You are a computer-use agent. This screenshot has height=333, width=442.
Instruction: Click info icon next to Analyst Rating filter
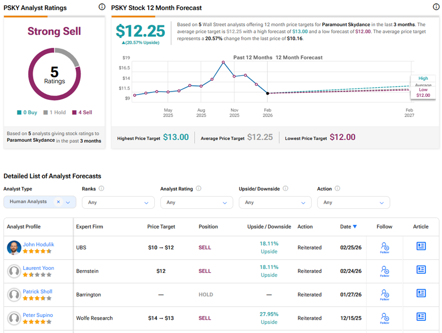click(x=198, y=189)
